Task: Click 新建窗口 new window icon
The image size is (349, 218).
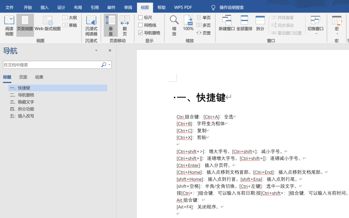Action: point(227,23)
